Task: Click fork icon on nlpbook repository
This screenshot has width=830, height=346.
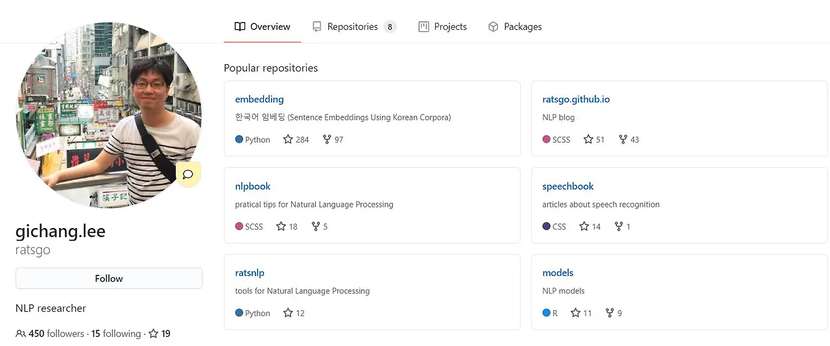Action: (x=316, y=226)
